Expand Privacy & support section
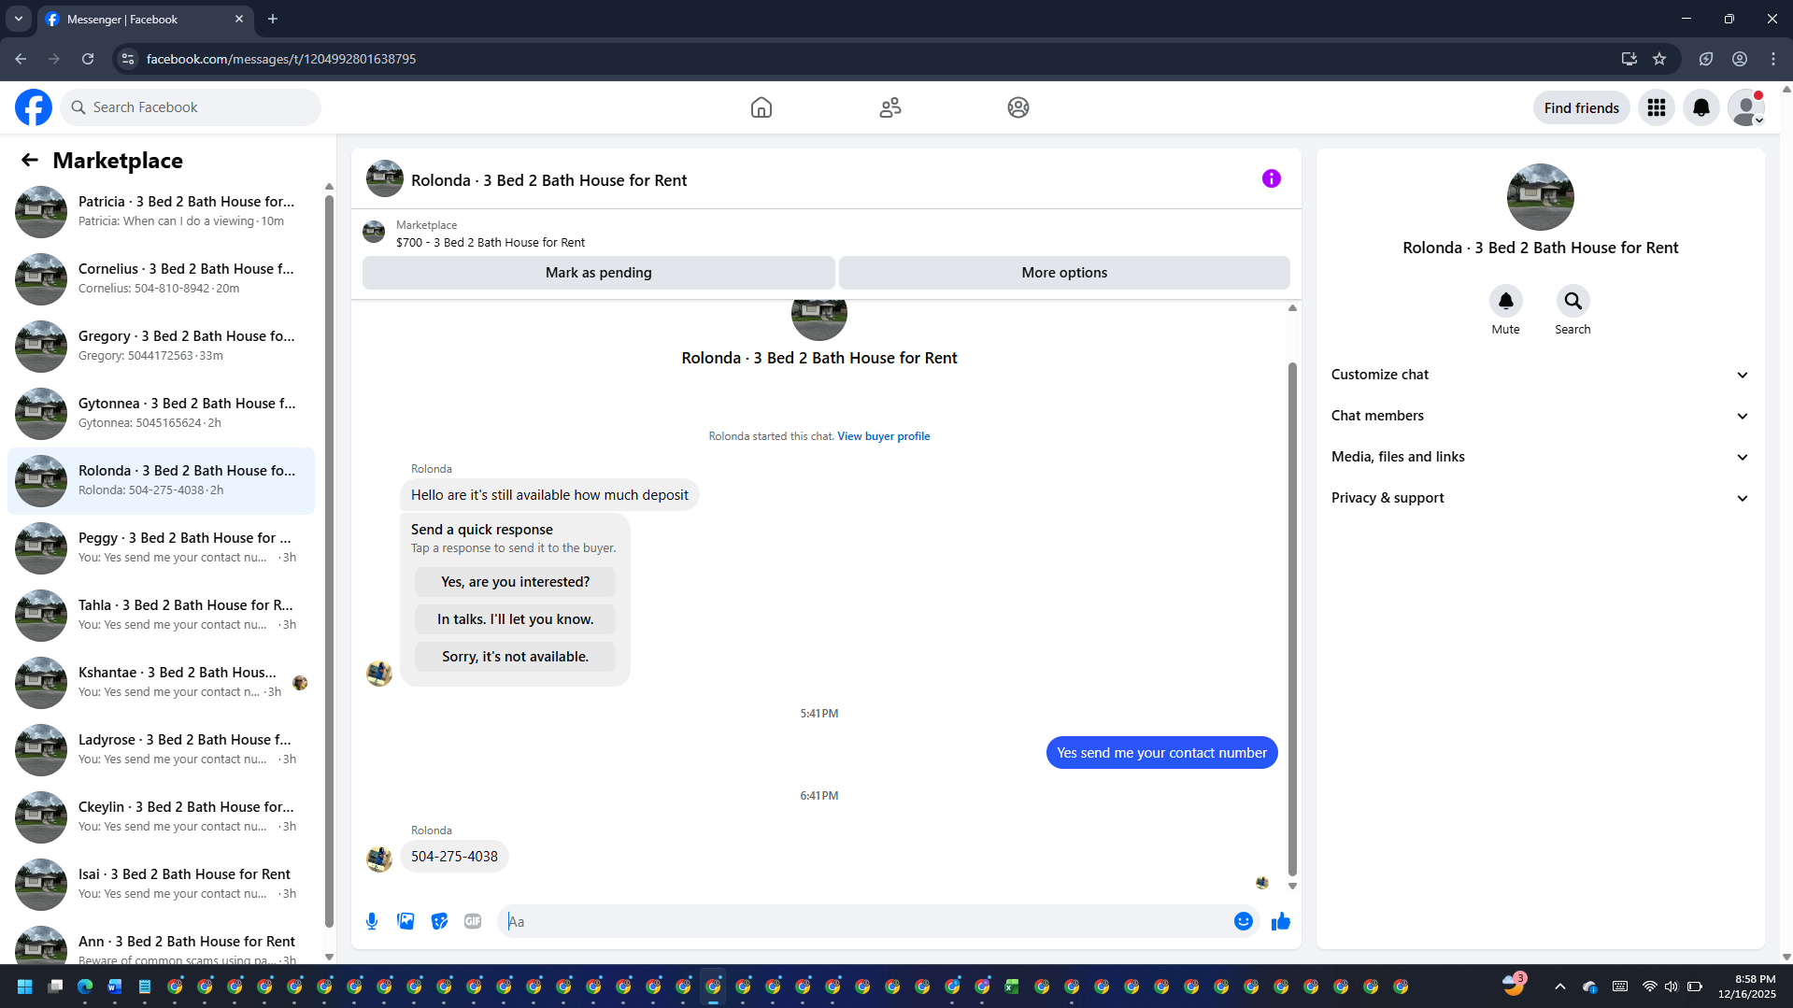The height and width of the screenshot is (1008, 1793). (x=1541, y=498)
